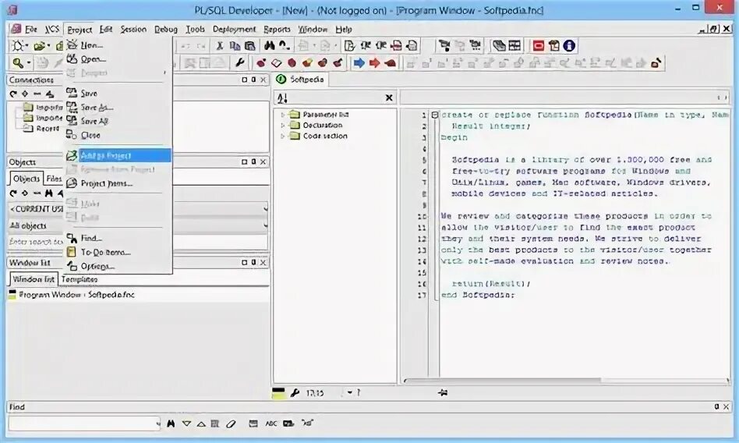Open the File menu
Screen dimensions: 739x443
tap(30, 30)
